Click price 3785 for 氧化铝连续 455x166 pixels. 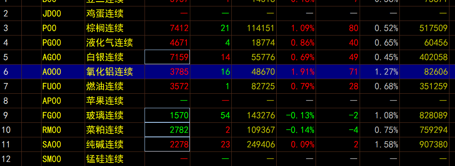coord(180,72)
